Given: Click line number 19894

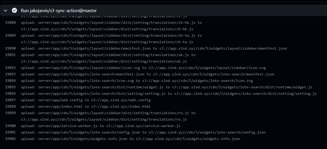Looking at the screenshot, I should click(x=10, y=81).
